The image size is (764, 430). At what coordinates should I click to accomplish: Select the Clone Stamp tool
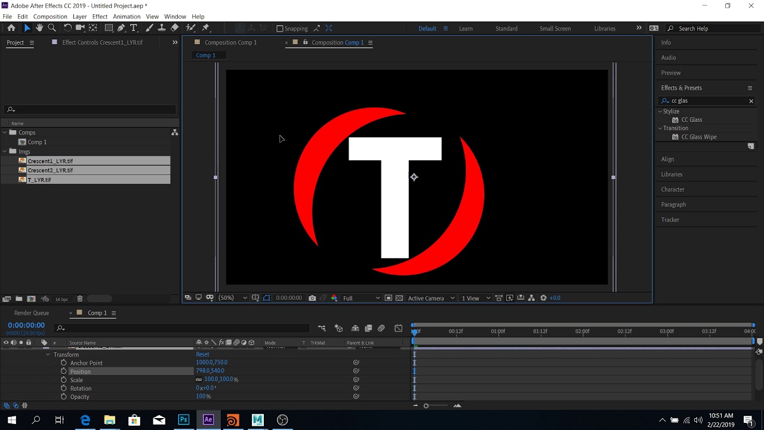point(161,28)
